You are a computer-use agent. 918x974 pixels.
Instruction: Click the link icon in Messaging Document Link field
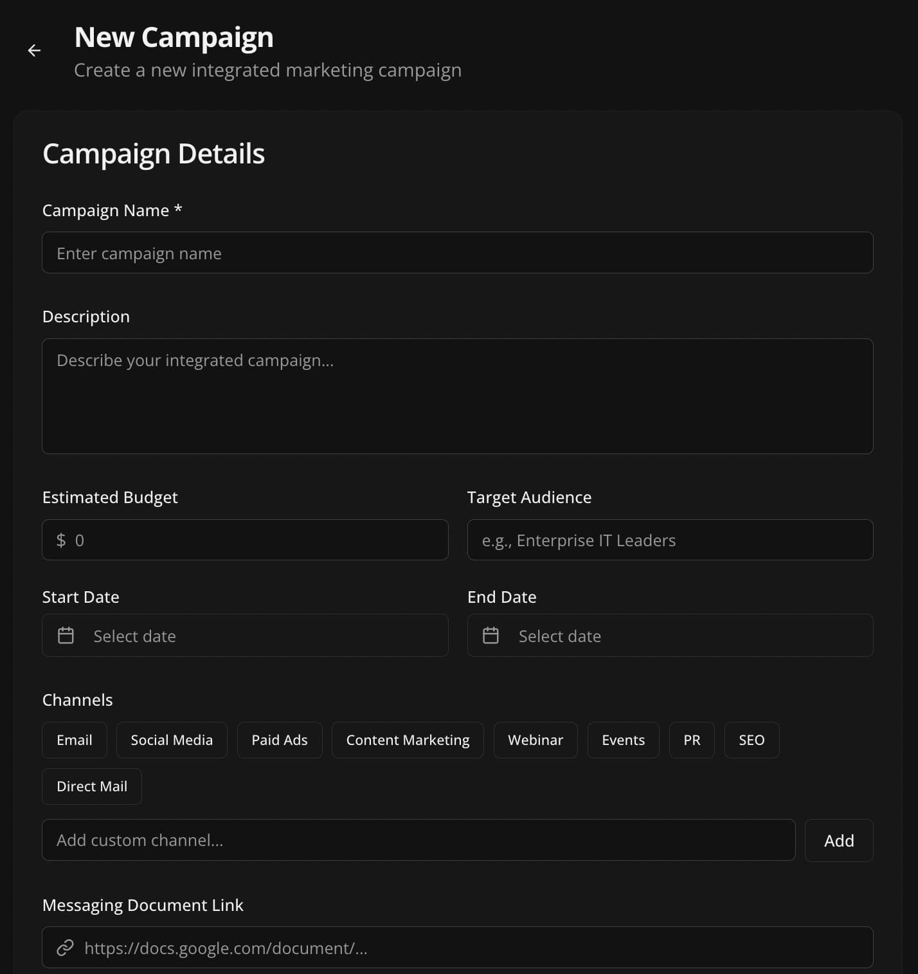pos(64,948)
